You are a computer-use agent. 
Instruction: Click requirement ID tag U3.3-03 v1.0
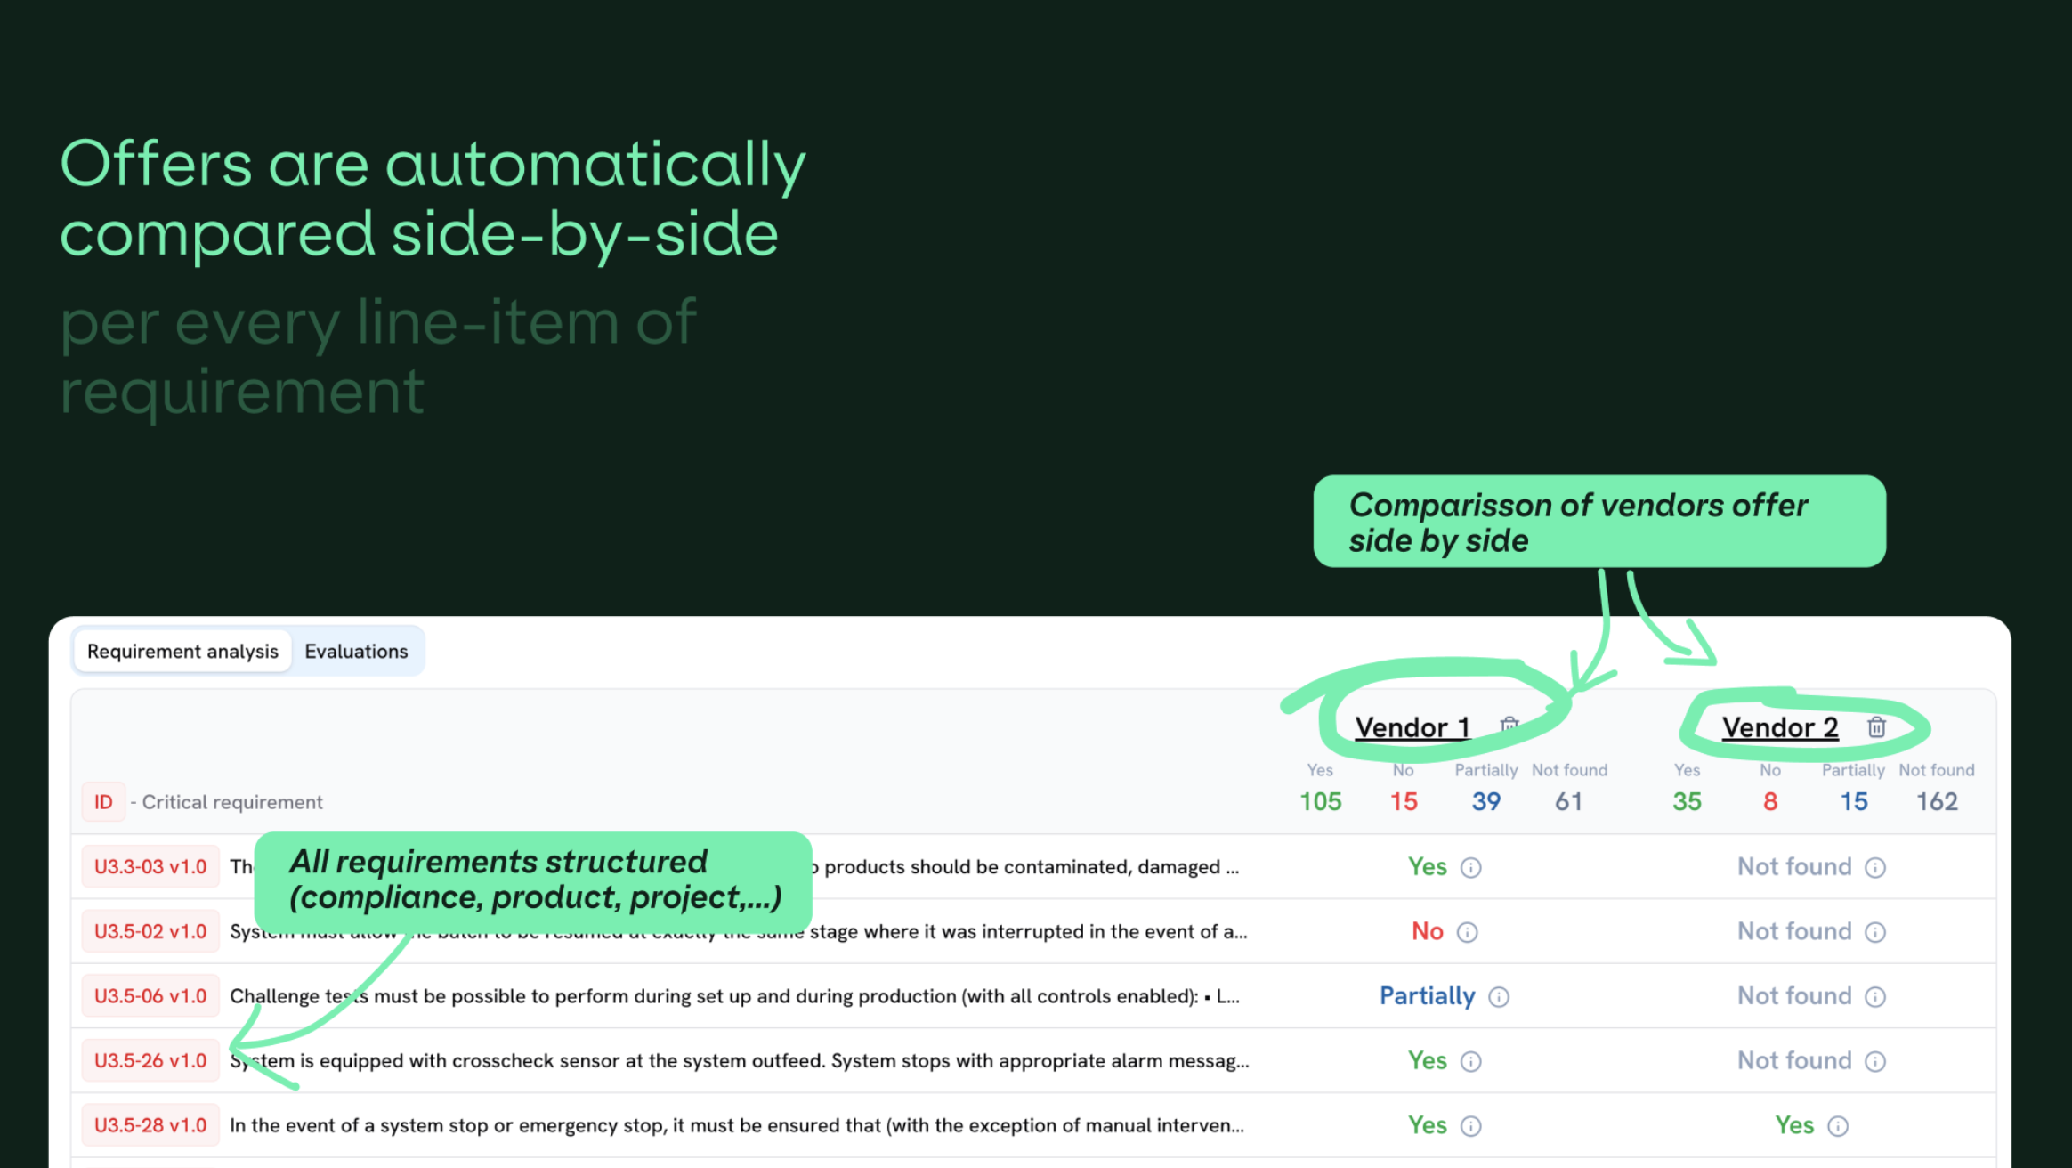point(150,867)
